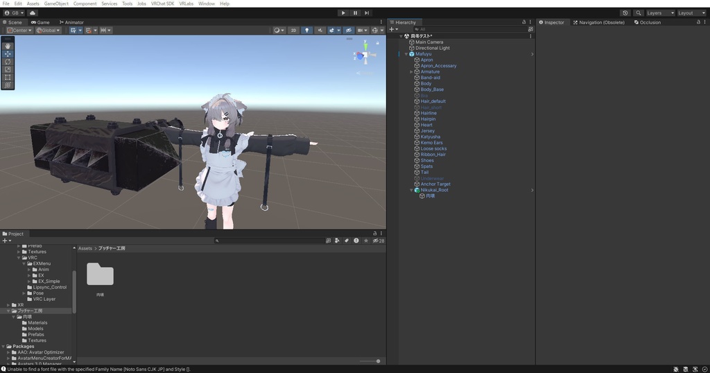Open the Layout dropdown
Screen dimensions: 710x373
(691, 12)
